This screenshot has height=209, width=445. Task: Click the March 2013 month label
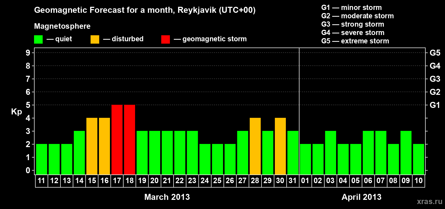point(167,197)
